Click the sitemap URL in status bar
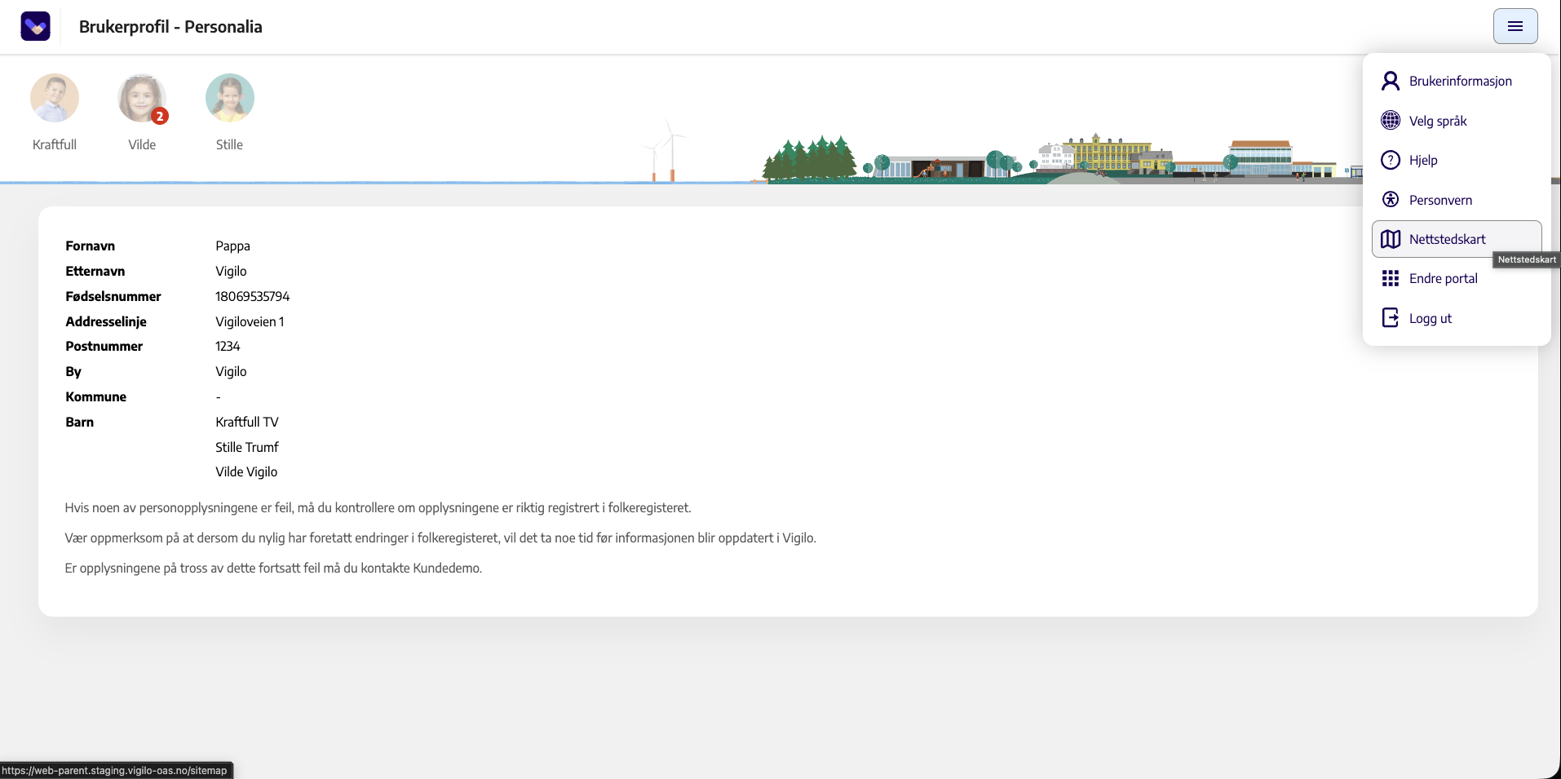 tap(114, 770)
